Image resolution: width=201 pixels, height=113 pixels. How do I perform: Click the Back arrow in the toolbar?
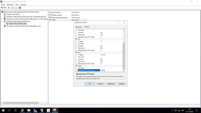coord(2,8)
